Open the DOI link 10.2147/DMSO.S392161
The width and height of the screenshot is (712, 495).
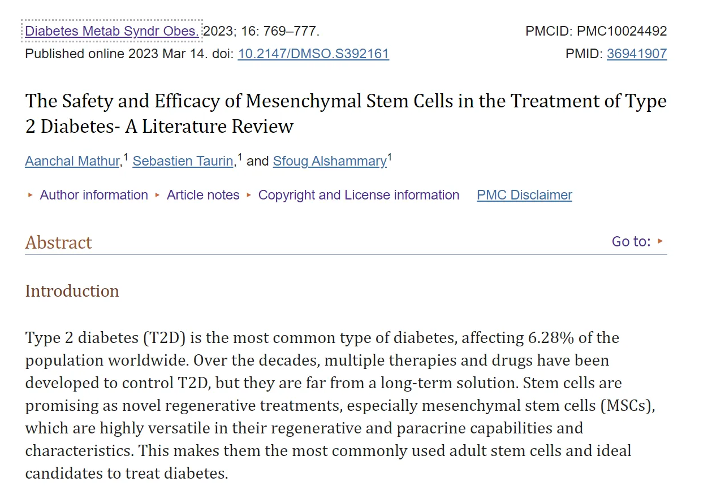point(313,54)
